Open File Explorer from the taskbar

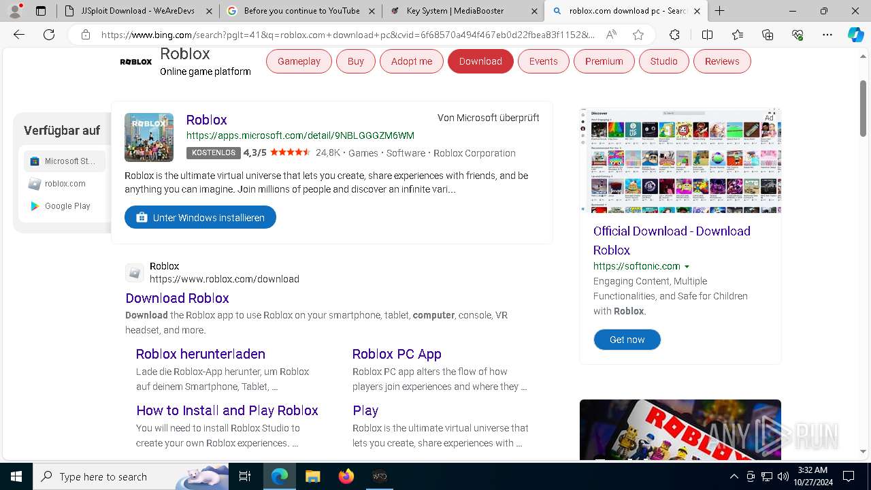click(x=312, y=476)
